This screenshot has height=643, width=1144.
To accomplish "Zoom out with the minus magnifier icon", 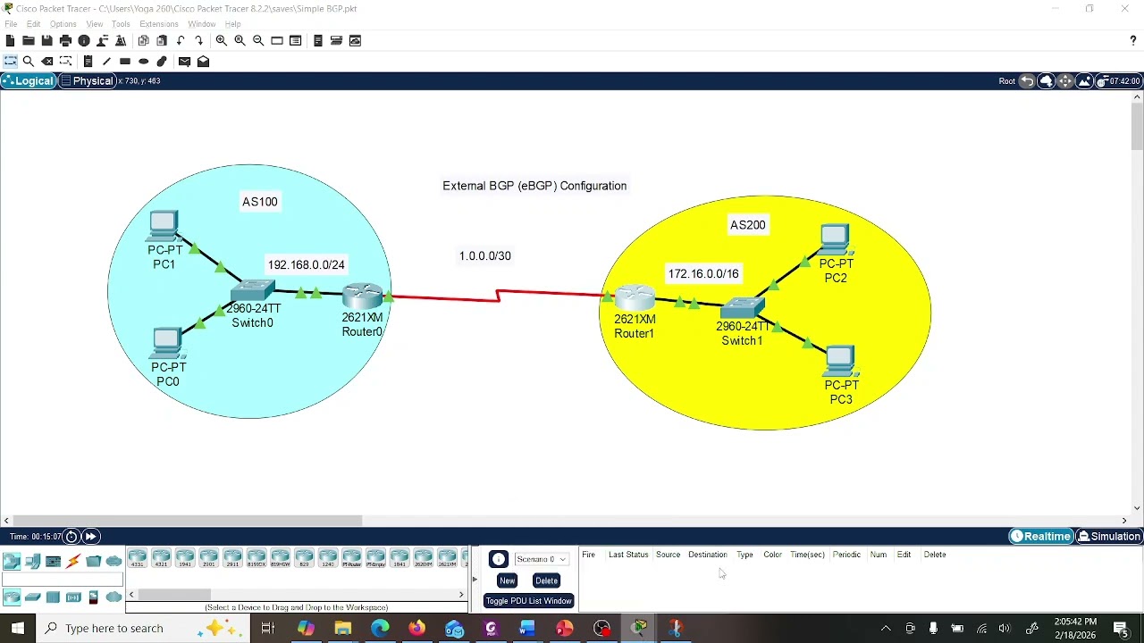I will (x=258, y=41).
